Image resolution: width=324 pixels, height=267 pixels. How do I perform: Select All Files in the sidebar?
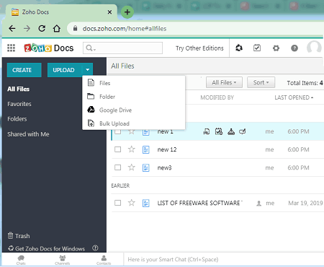point(18,89)
